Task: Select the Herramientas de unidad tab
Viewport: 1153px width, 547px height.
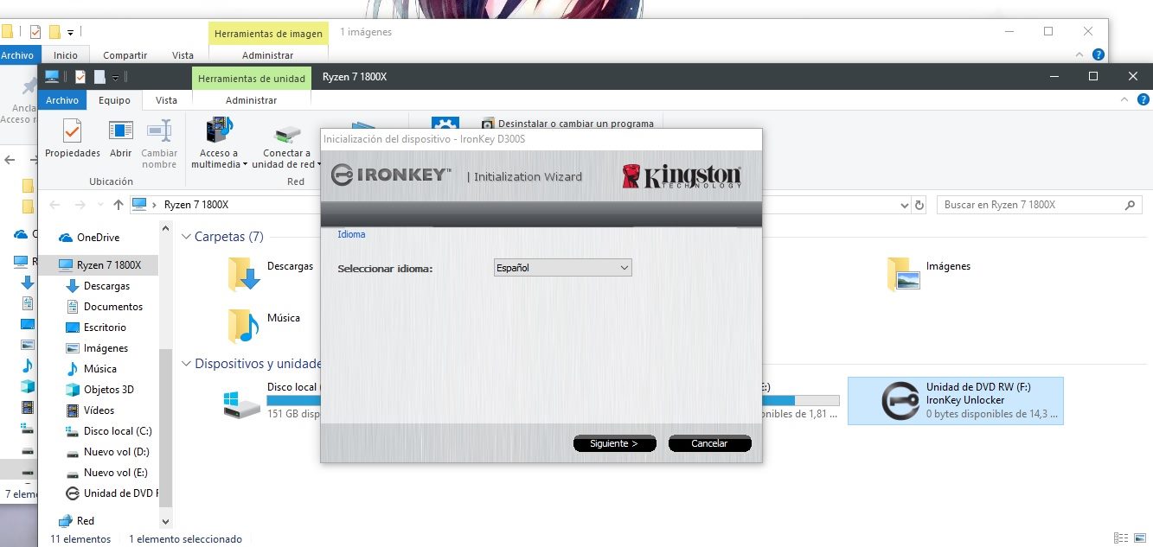Action: pyautogui.click(x=251, y=79)
